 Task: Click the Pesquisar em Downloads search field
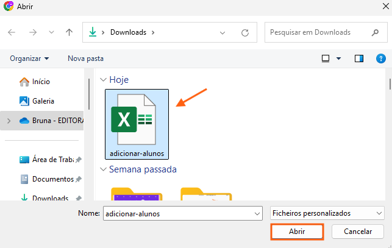[317, 32]
